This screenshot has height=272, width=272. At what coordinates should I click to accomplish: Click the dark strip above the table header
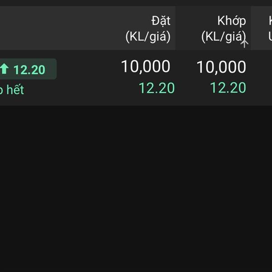pyautogui.click(x=136, y=3)
